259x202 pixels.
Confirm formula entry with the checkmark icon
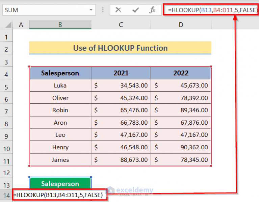135,10
